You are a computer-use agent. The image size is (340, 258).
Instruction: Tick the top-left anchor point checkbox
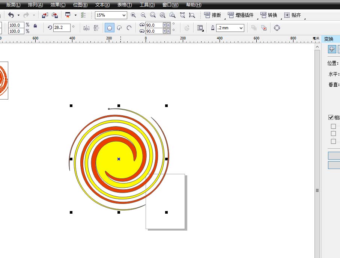(333, 126)
